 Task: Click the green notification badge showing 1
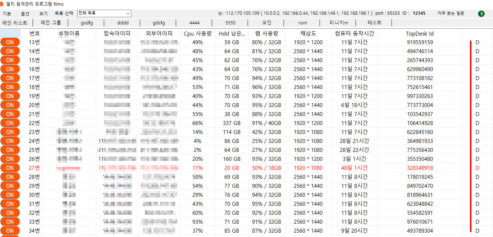tap(481, 14)
